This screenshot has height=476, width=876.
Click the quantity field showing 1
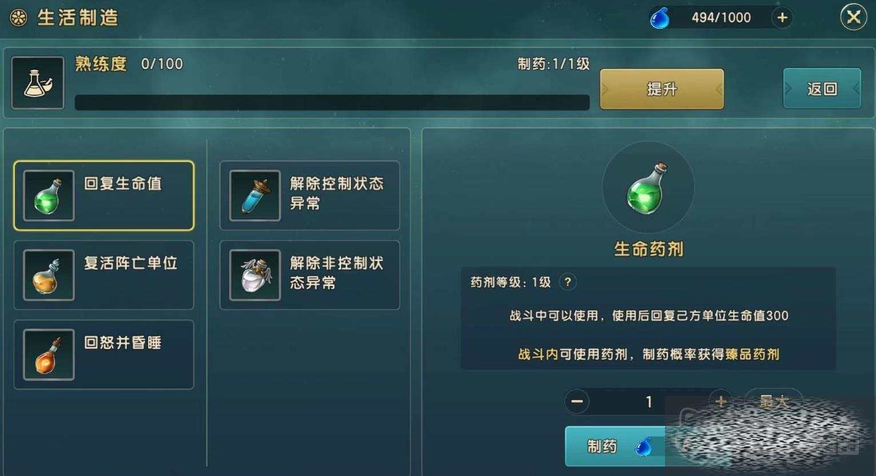(648, 402)
